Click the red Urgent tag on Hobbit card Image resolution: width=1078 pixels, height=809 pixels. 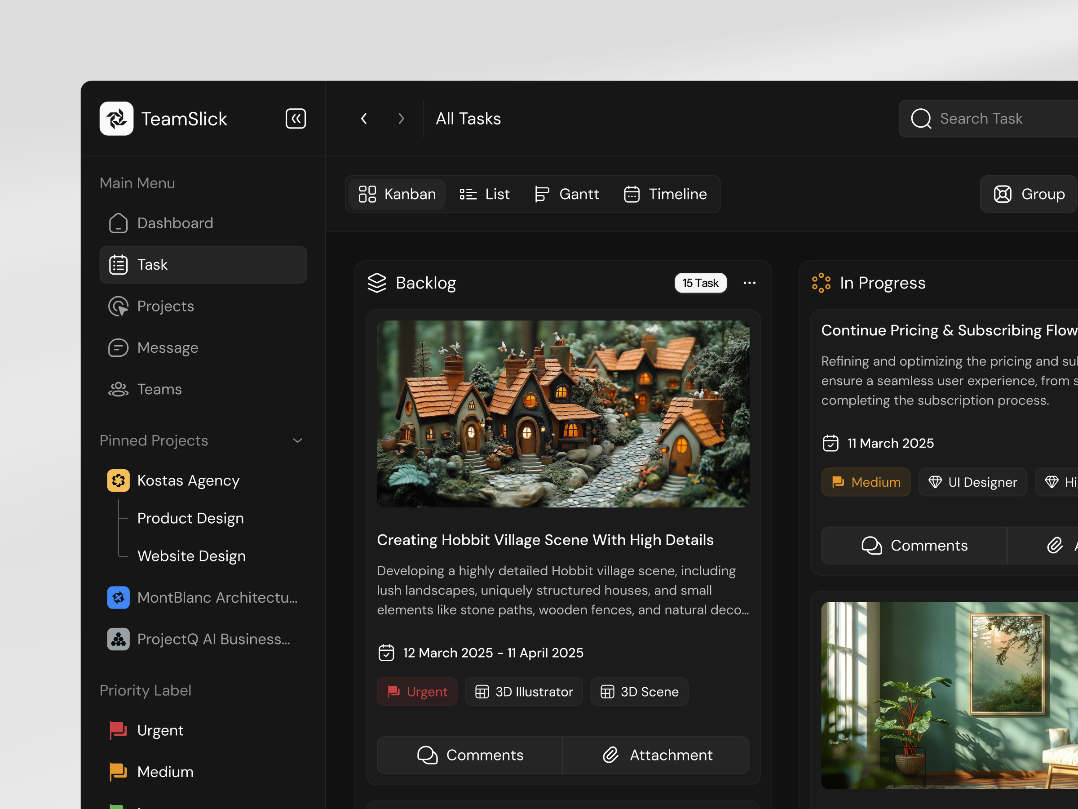(417, 692)
